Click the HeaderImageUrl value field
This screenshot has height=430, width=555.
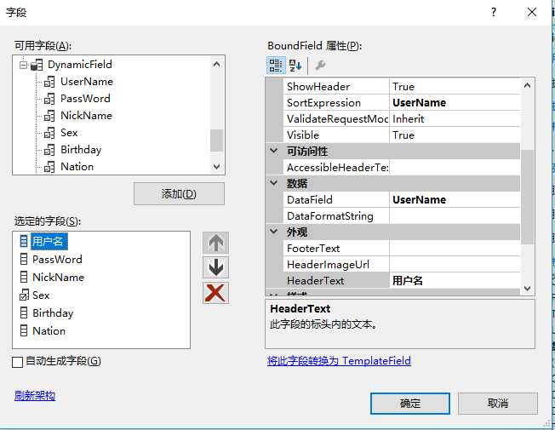pyautogui.click(x=455, y=265)
